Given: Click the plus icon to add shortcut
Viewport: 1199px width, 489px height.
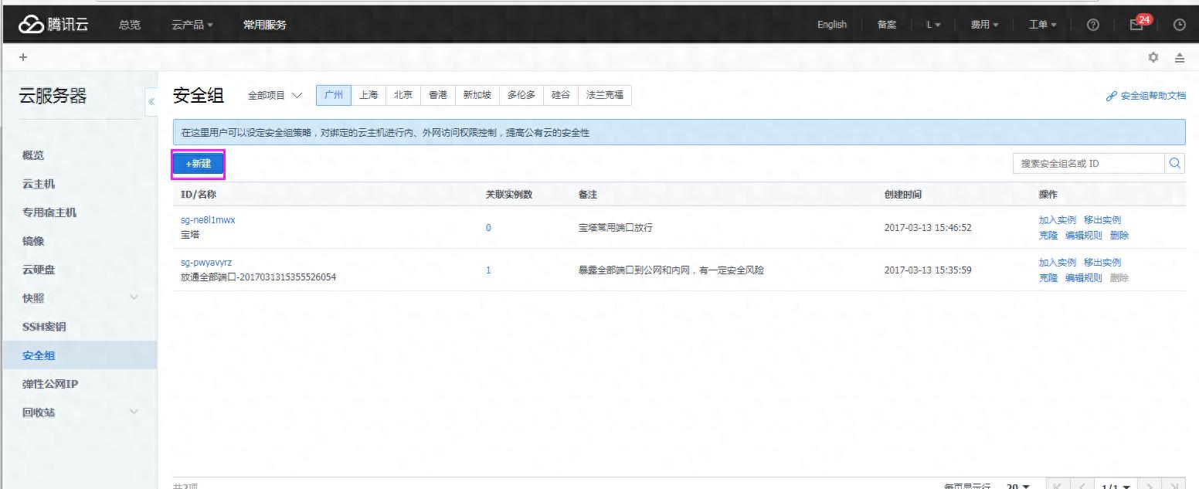Looking at the screenshot, I should pos(22,57).
